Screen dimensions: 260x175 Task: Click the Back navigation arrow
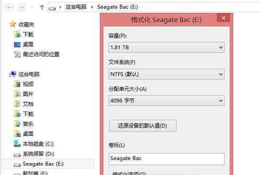coord(9,7)
